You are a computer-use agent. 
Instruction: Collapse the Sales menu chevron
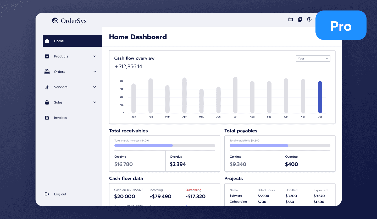(95, 102)
